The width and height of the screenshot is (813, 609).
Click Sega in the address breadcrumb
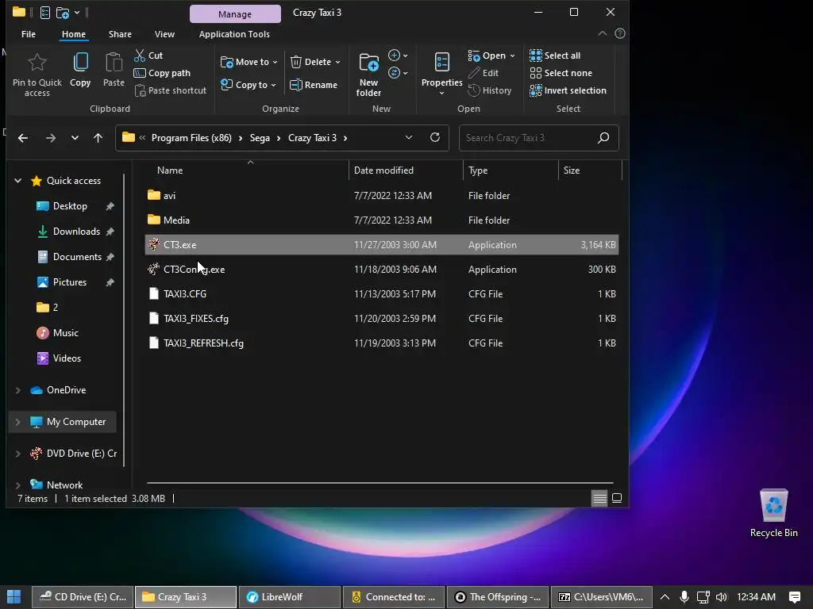click(260, 138)
